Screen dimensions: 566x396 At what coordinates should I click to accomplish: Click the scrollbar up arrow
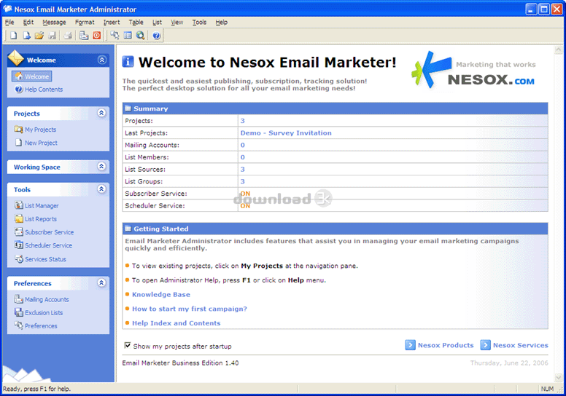tap(559, 50)
